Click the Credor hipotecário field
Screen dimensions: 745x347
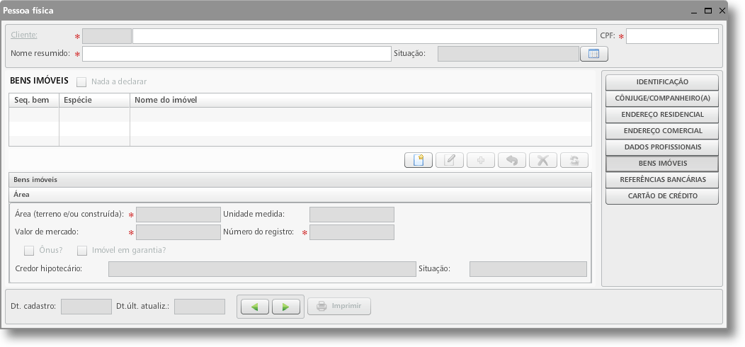262,269
